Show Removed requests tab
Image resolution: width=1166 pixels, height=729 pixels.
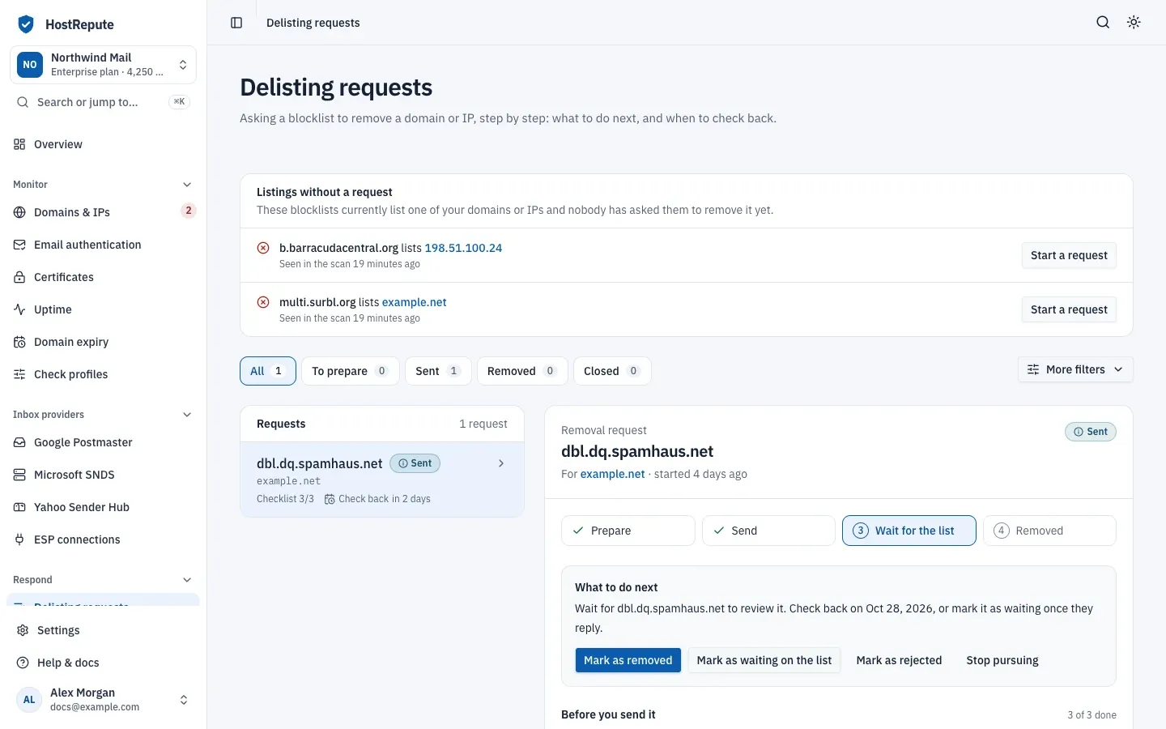pos(522,371)
